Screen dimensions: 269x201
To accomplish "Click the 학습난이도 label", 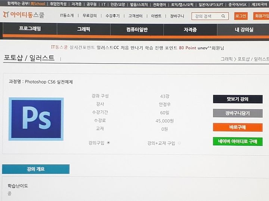I will pyautogui.click(x=18, y=186).
